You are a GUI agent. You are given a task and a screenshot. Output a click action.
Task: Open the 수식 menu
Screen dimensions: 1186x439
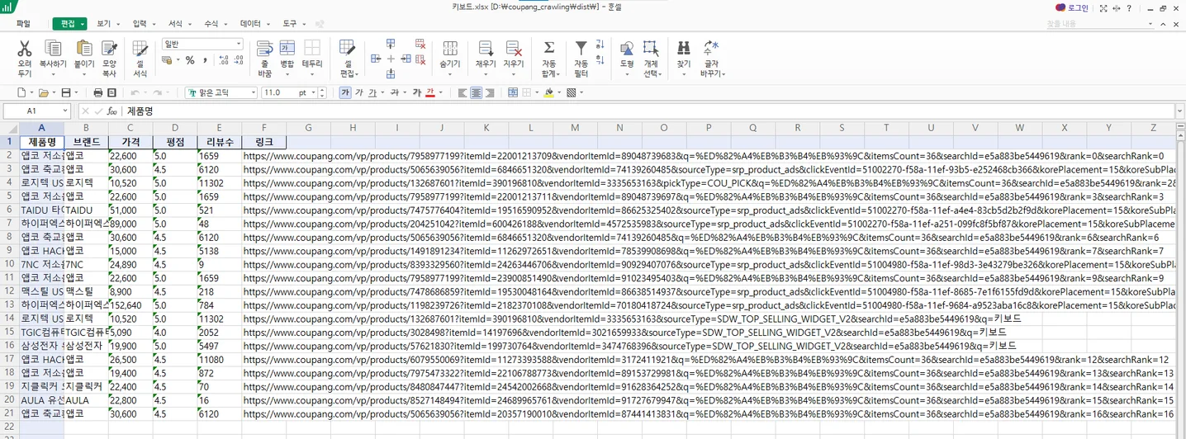click(x=211, y=24)
